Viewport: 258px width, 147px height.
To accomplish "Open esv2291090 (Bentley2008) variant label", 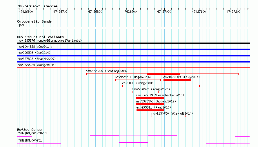I will pyautogui.click(x=106, y=71).
